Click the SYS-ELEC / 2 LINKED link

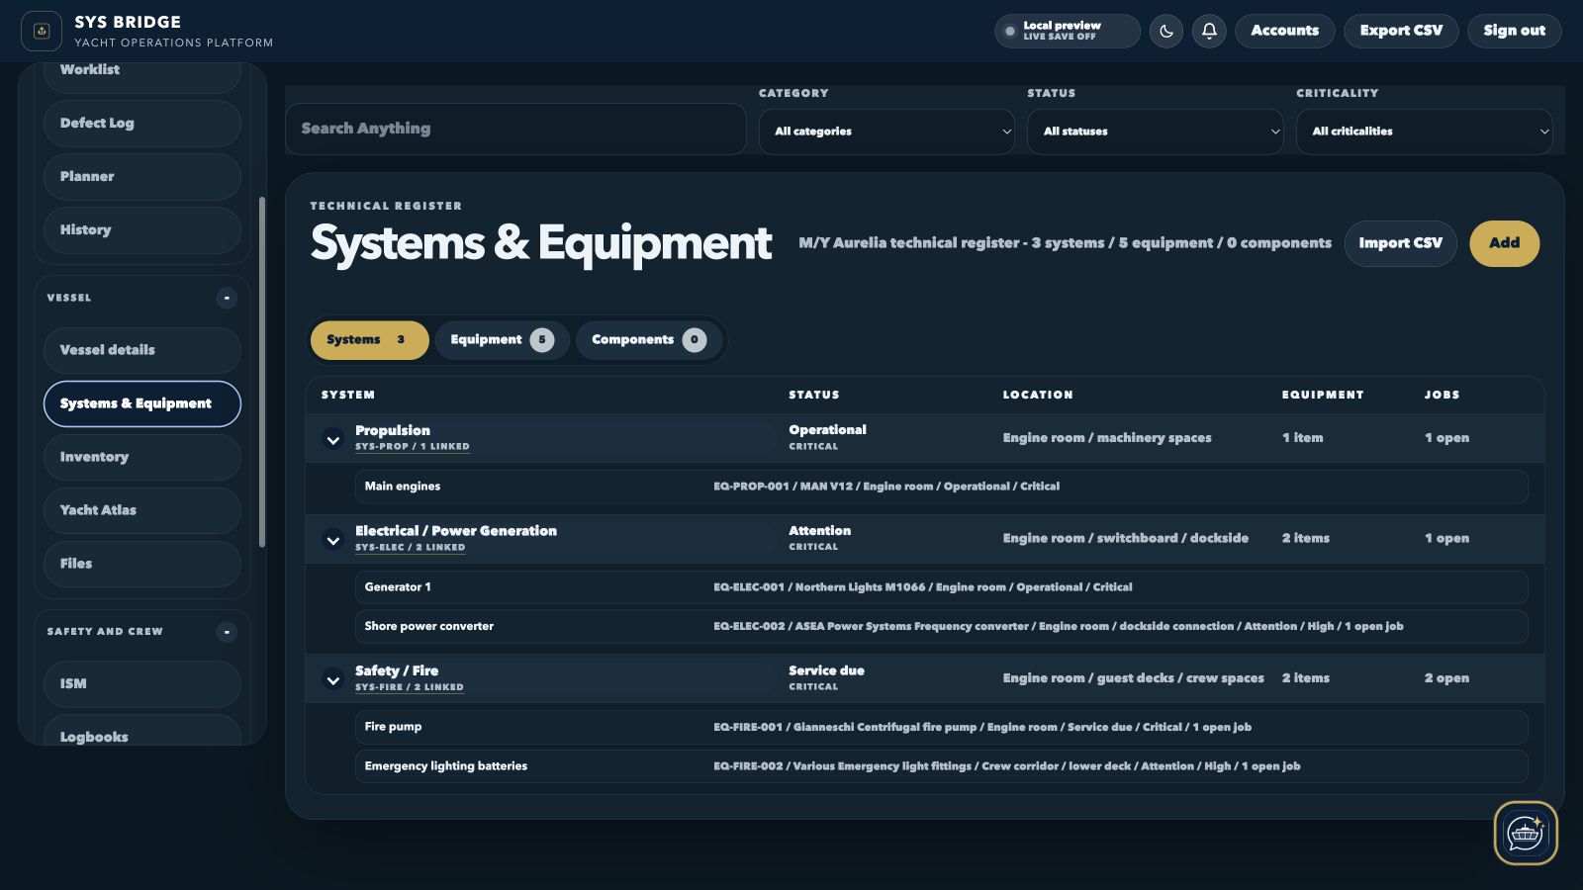(x=410, y=548)
